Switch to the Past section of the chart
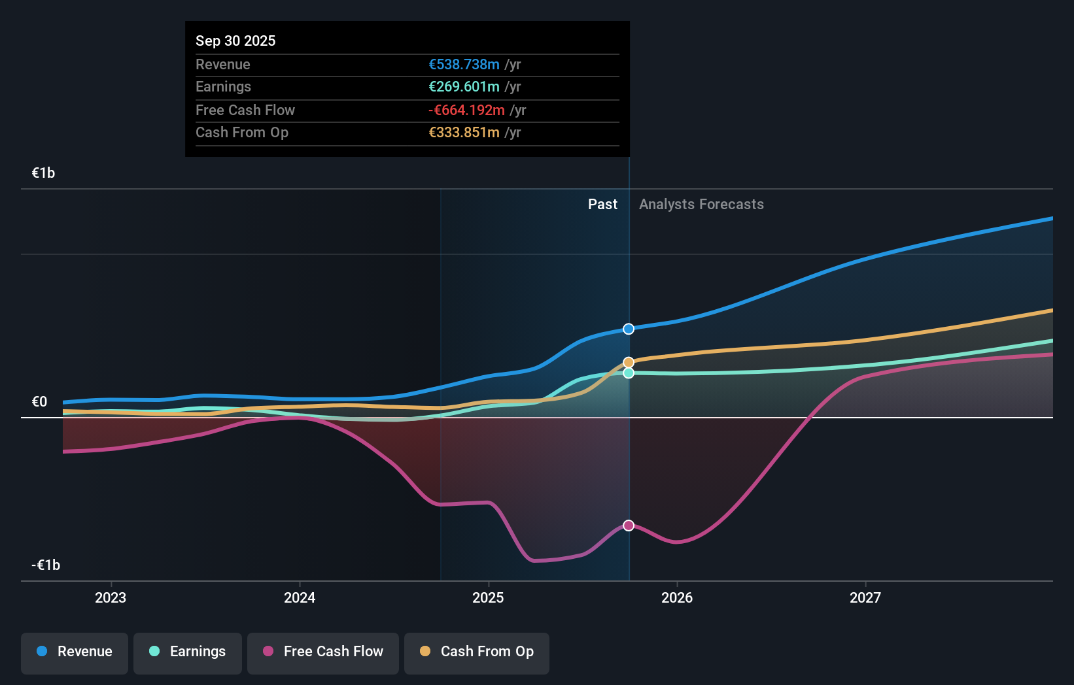1074x685 pixels. coord(602,204)
